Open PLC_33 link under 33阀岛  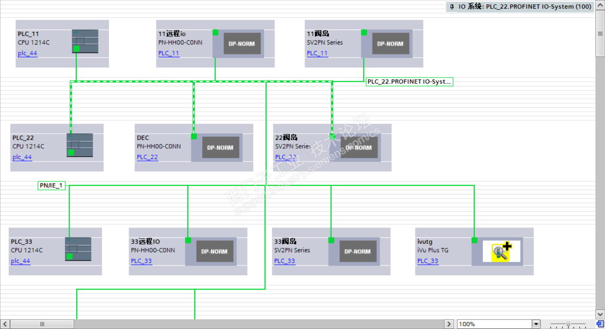point(284,261)
